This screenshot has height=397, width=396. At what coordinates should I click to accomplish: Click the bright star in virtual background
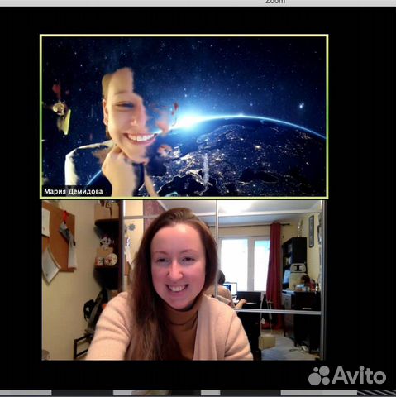point(302,106)
